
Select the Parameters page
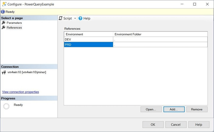tap(14, 23)
